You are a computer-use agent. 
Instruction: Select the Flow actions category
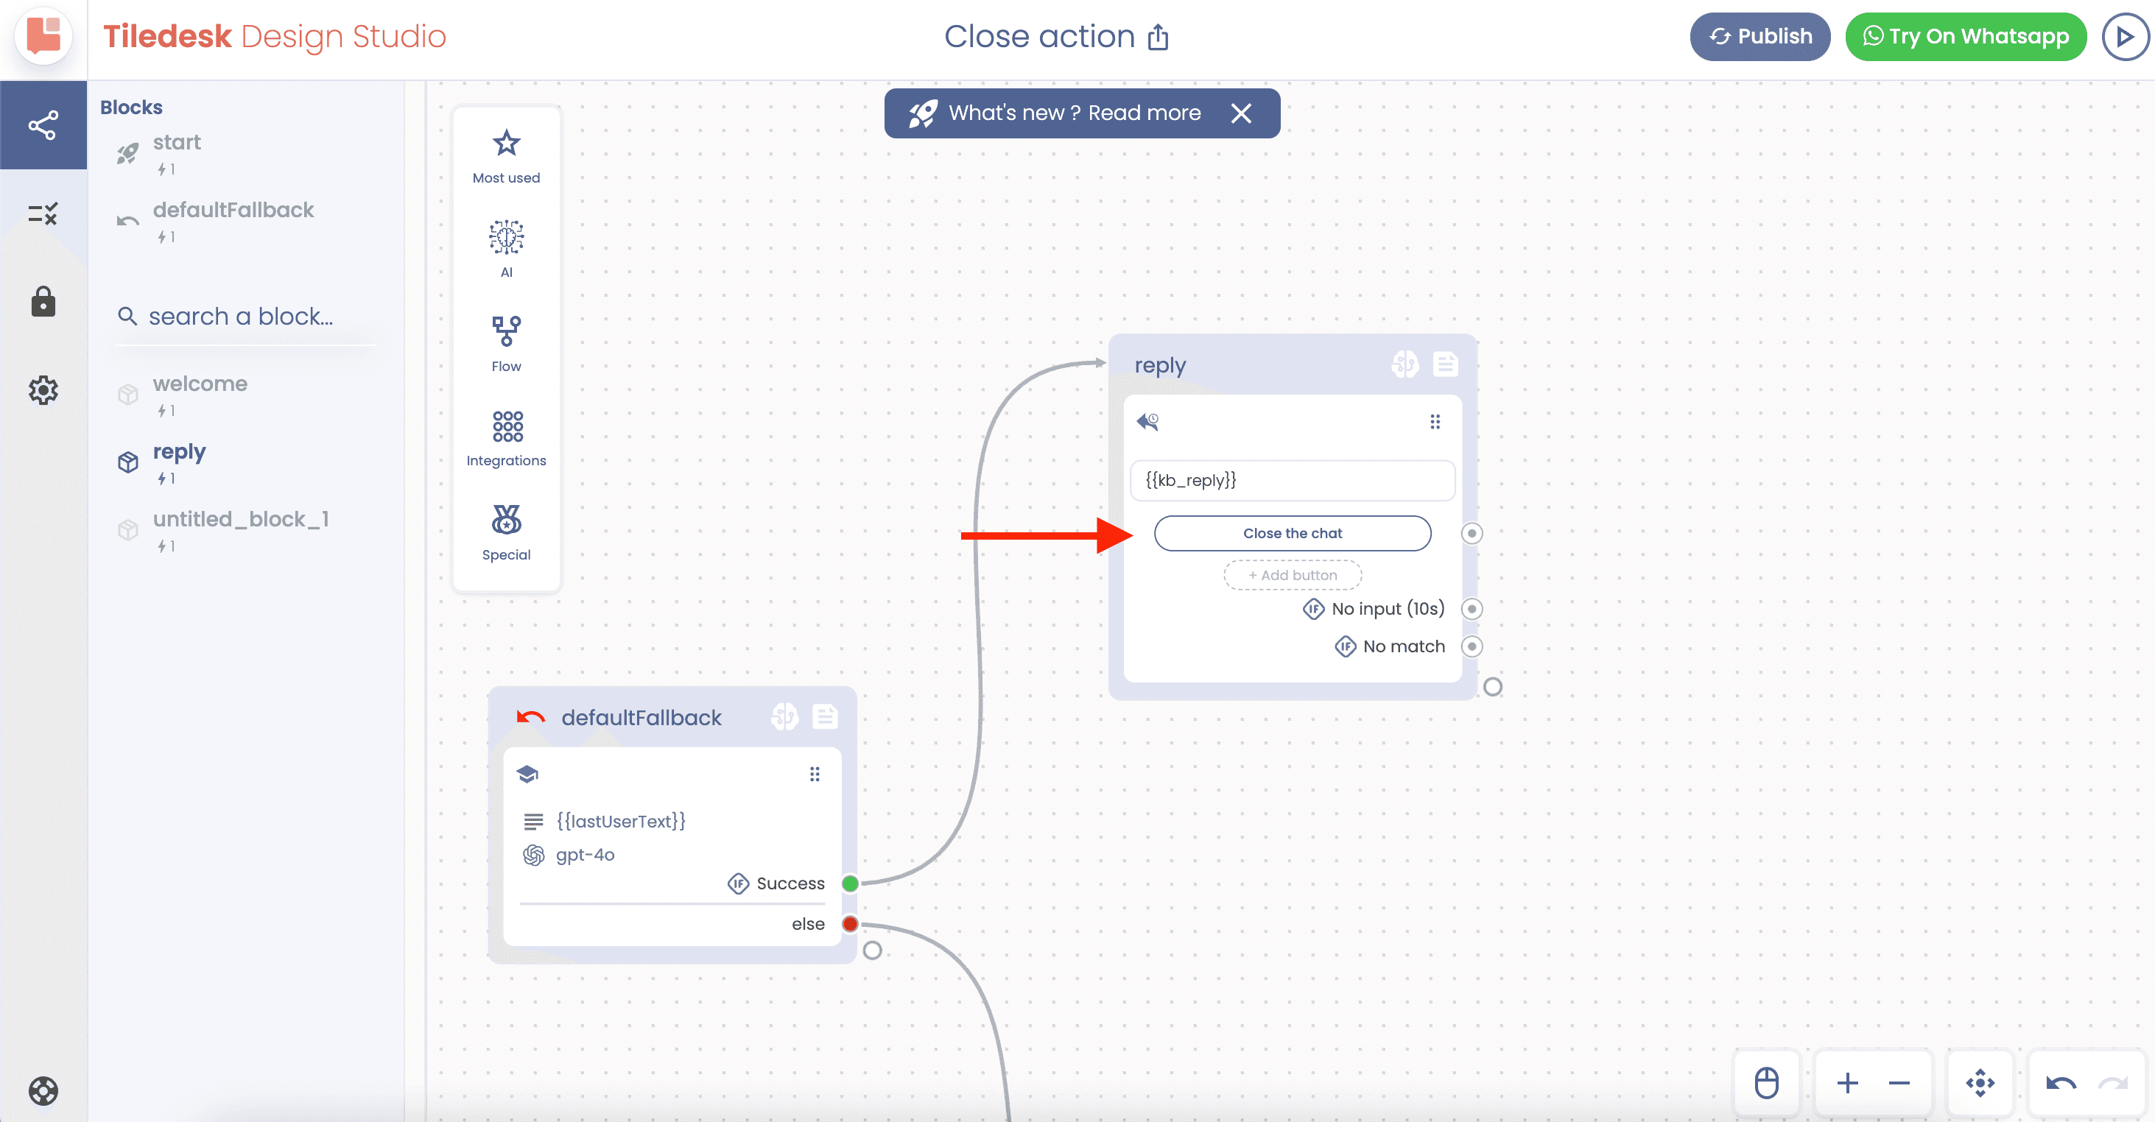click(x=506, y=344)
